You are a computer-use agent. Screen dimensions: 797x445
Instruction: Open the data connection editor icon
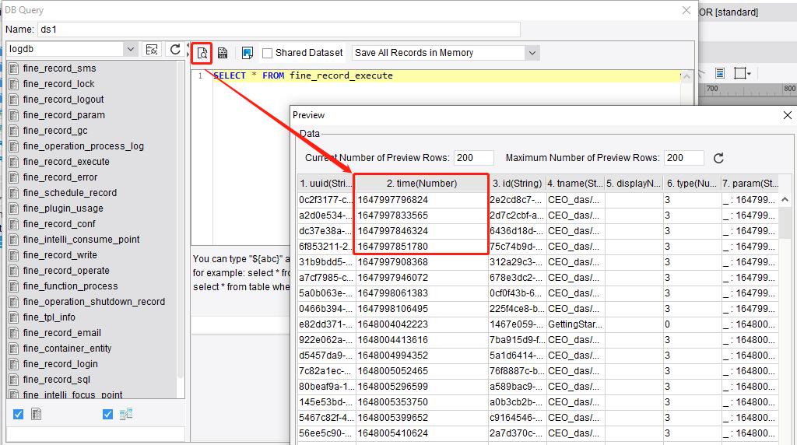coord(152,49)
